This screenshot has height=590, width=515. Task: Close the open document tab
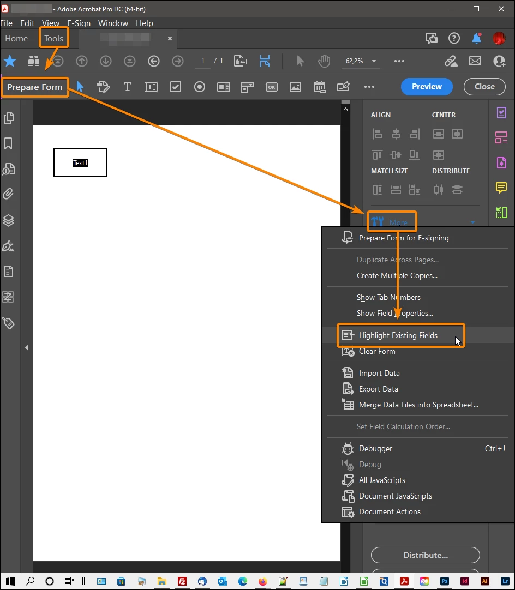click(x=170, y=38)
